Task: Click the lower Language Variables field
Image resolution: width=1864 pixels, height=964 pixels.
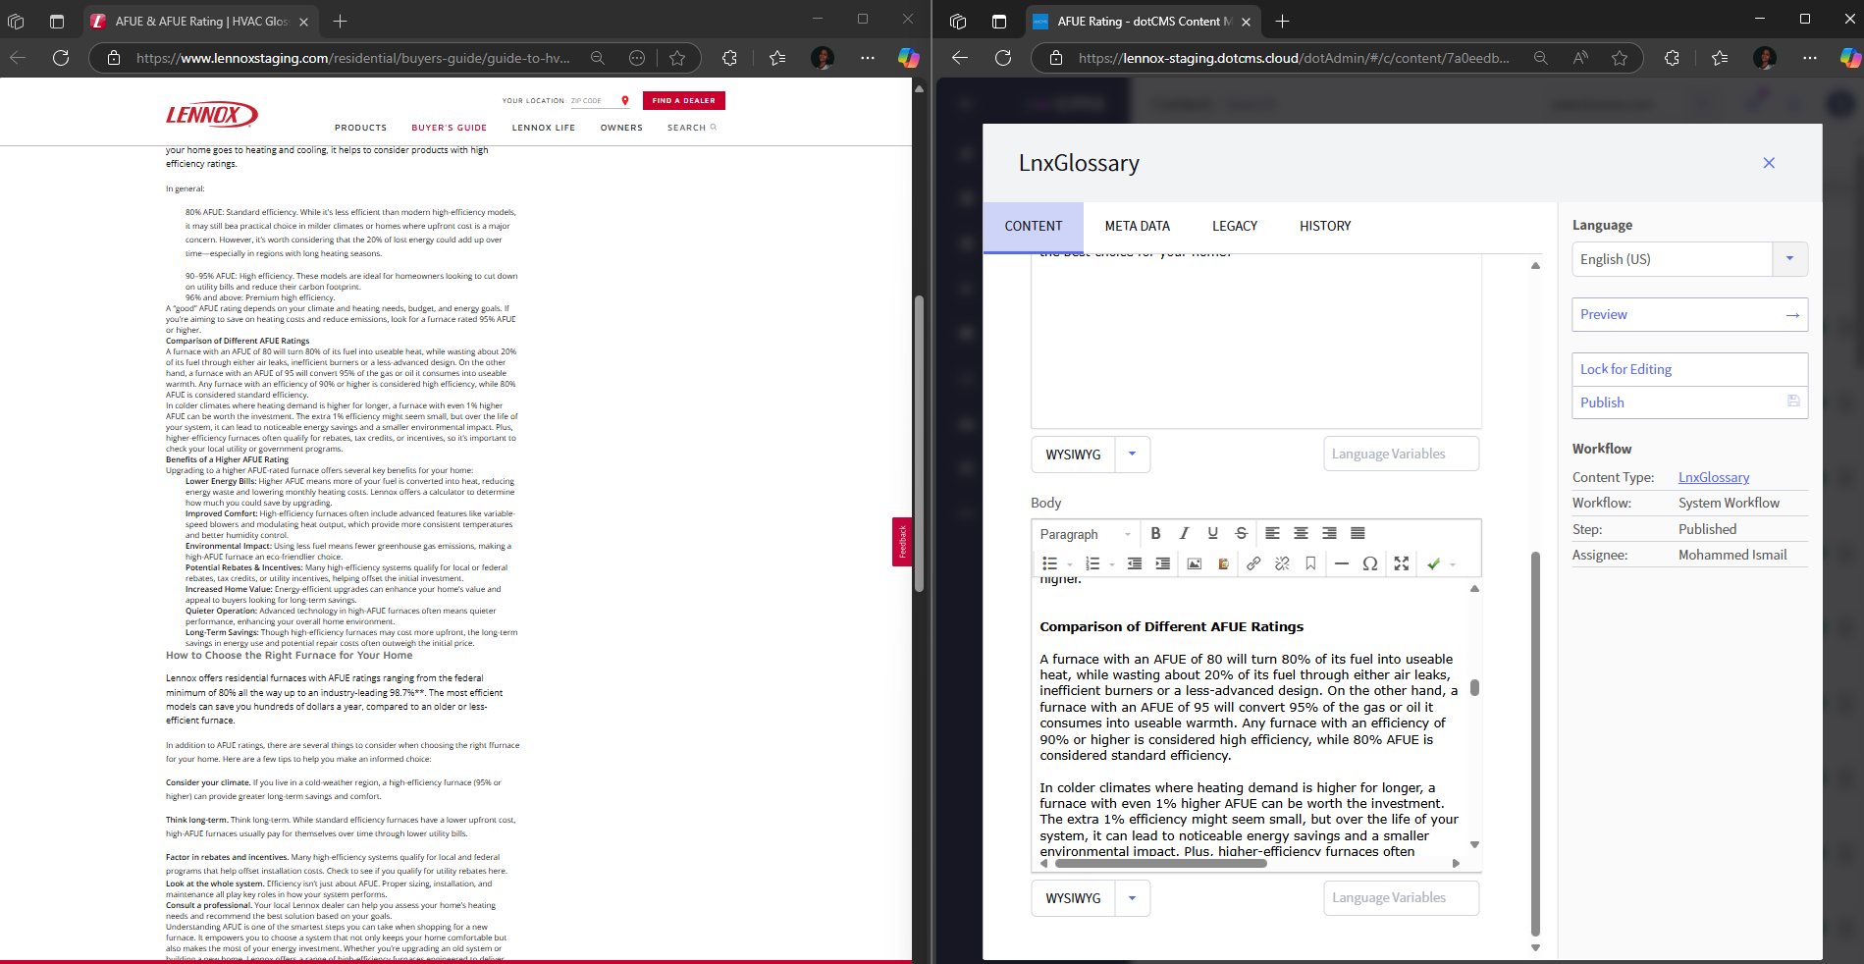Action: click(x=1402, y=897)
